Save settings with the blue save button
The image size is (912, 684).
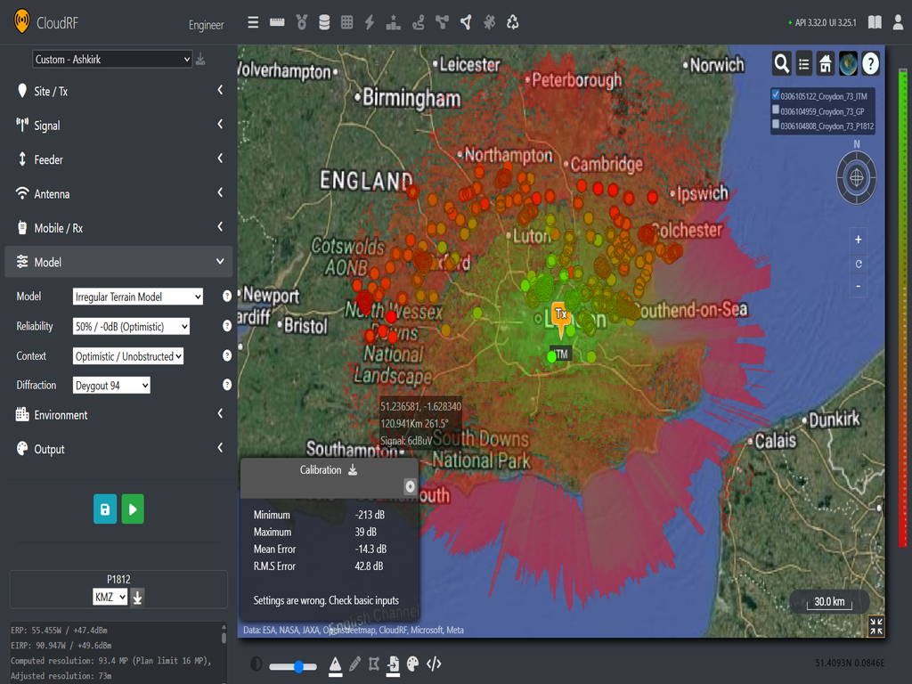pyautogui.click(x=104, y=509)
